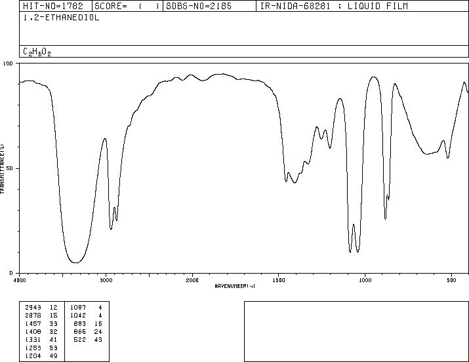
Task: Click the IR-NIDA-68281 : LIQUID FILM label
Action: coord(334,6)
